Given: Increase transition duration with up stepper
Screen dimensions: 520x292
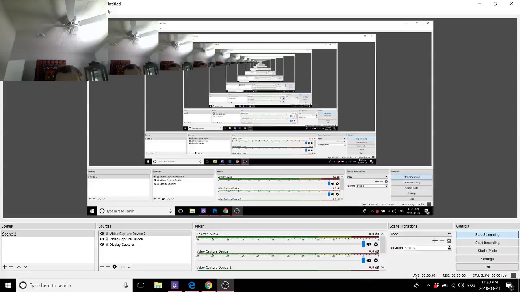Looking at the screenshot, I should coord(449,246).
